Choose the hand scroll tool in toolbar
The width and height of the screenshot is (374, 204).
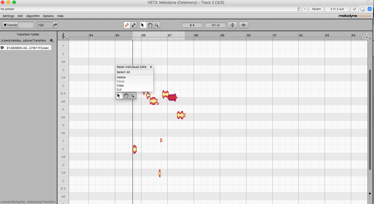[x=150, y=25]
